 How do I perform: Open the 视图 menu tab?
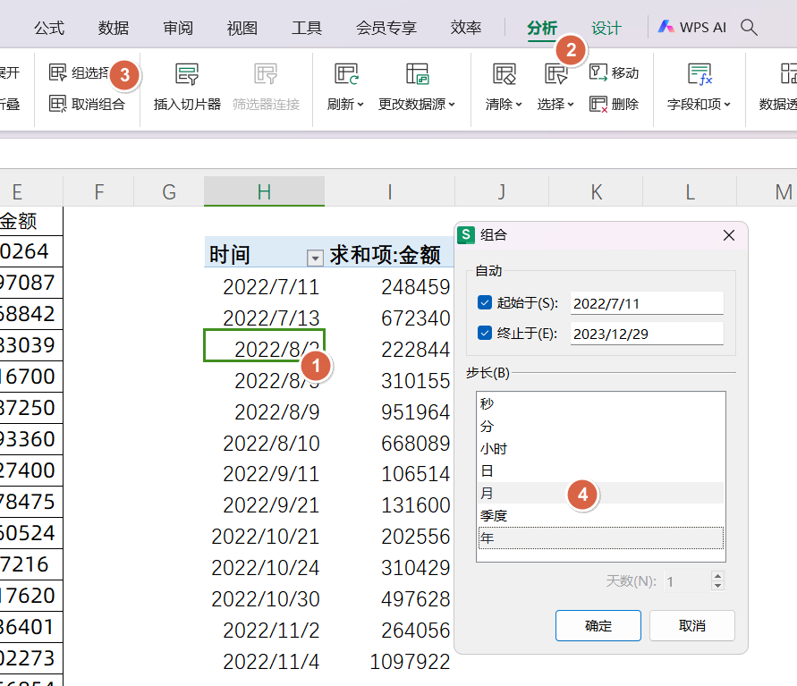[x=242, y=28]
